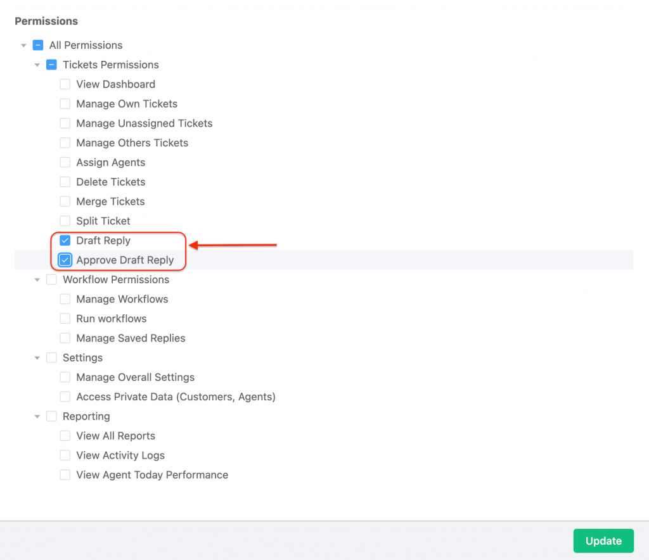Click the "Approve Draft Reply" label text
Image resolution: width=649 pixels, height=560 pixels.
coord(125,260)
